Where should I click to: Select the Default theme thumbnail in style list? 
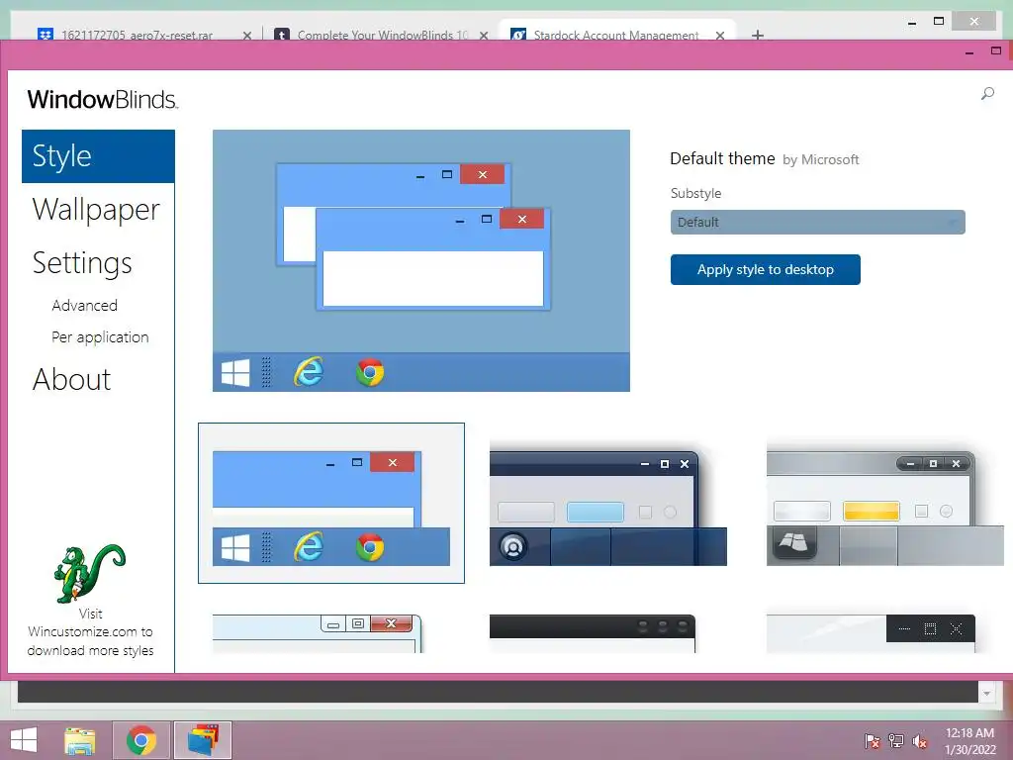(x=330, y=503)
